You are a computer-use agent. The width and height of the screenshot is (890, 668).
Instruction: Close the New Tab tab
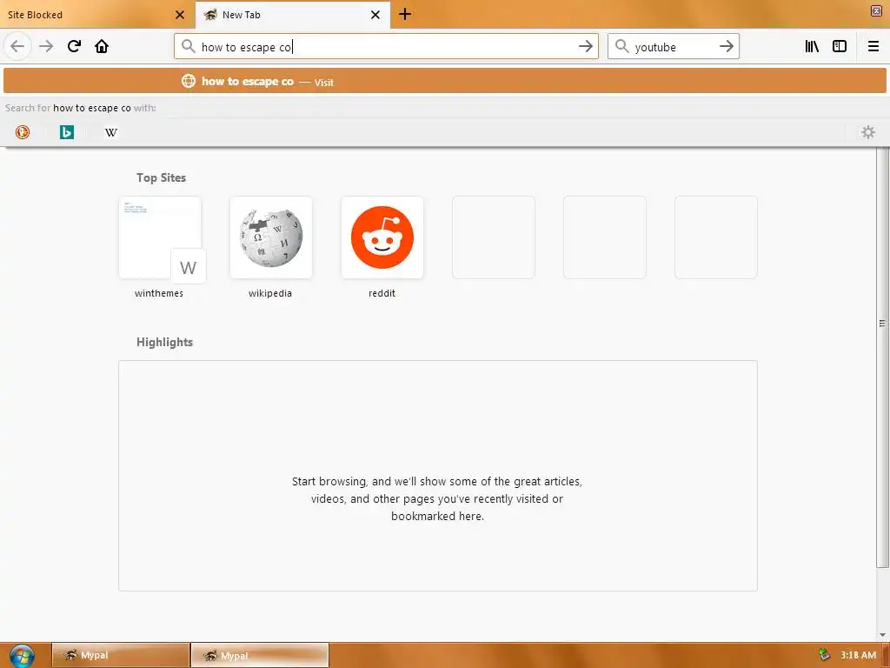(375, 15)
